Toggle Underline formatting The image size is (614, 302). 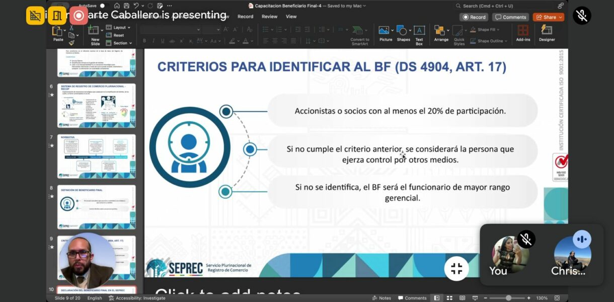(x=163, y=41)
